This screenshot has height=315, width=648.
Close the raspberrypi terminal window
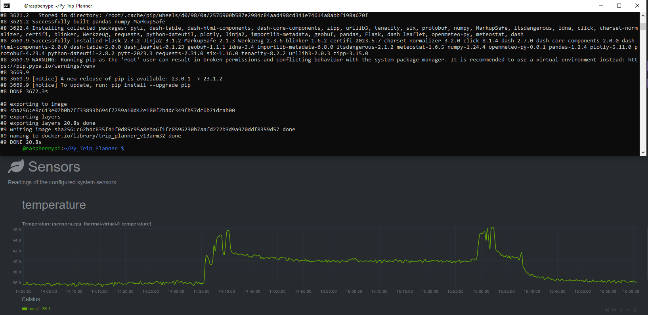coord(637,6)
